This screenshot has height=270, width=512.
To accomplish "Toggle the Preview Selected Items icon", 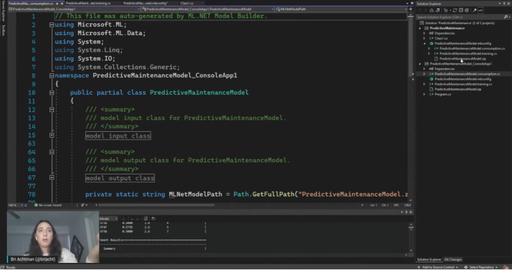I will [x=481, y=10].
